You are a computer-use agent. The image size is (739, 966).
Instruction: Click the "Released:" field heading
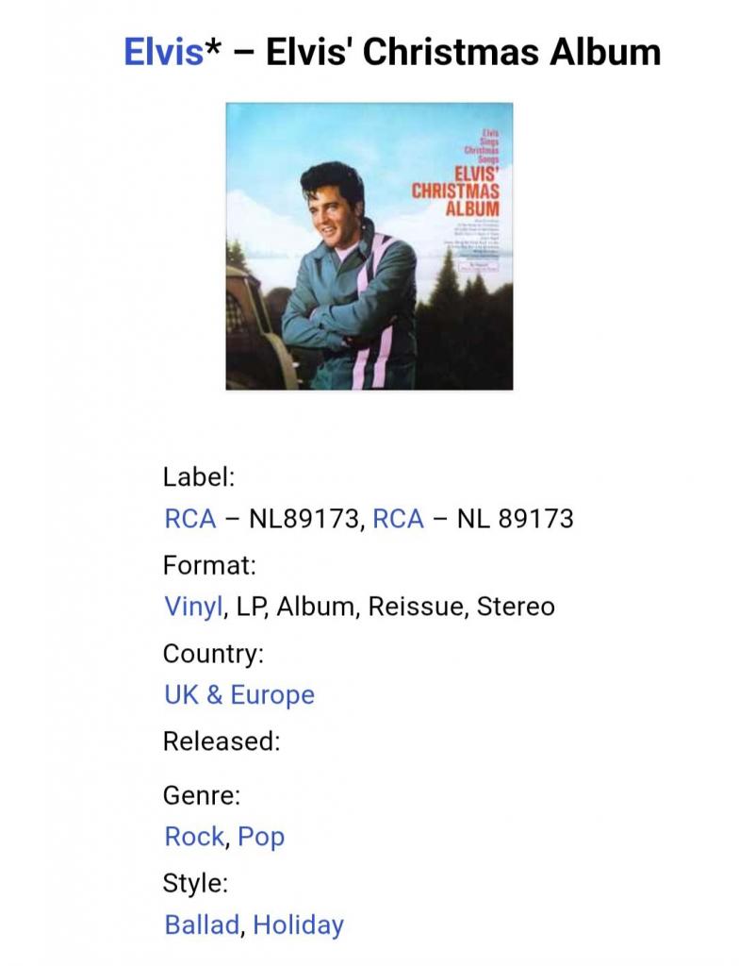pos(222,741)
